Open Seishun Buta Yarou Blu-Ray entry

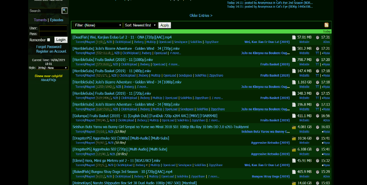pos(161,127)
